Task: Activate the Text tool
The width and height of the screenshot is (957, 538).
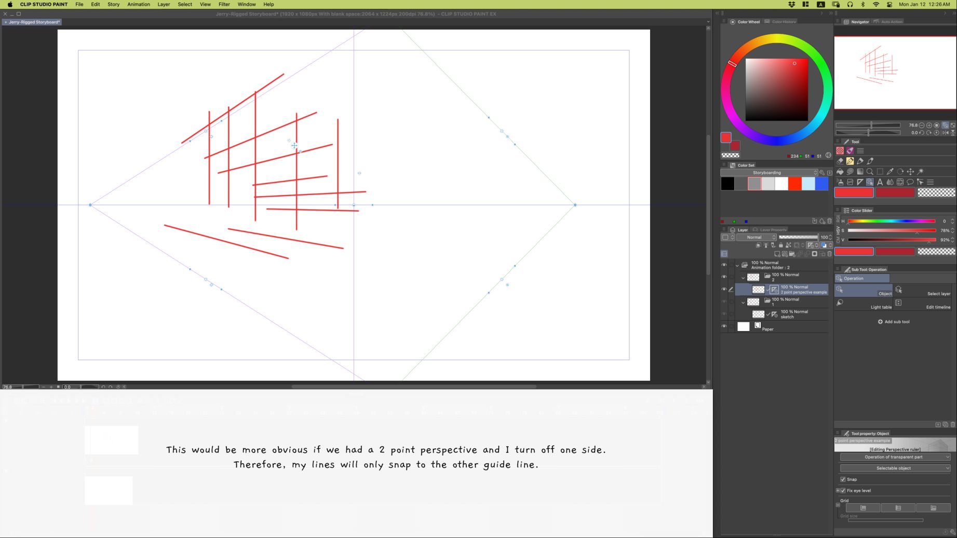Action: click(880, 182)
